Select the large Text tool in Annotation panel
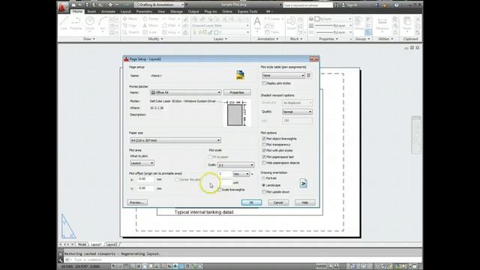The height and width of the screenshot is (270, 480). [257, 24]
